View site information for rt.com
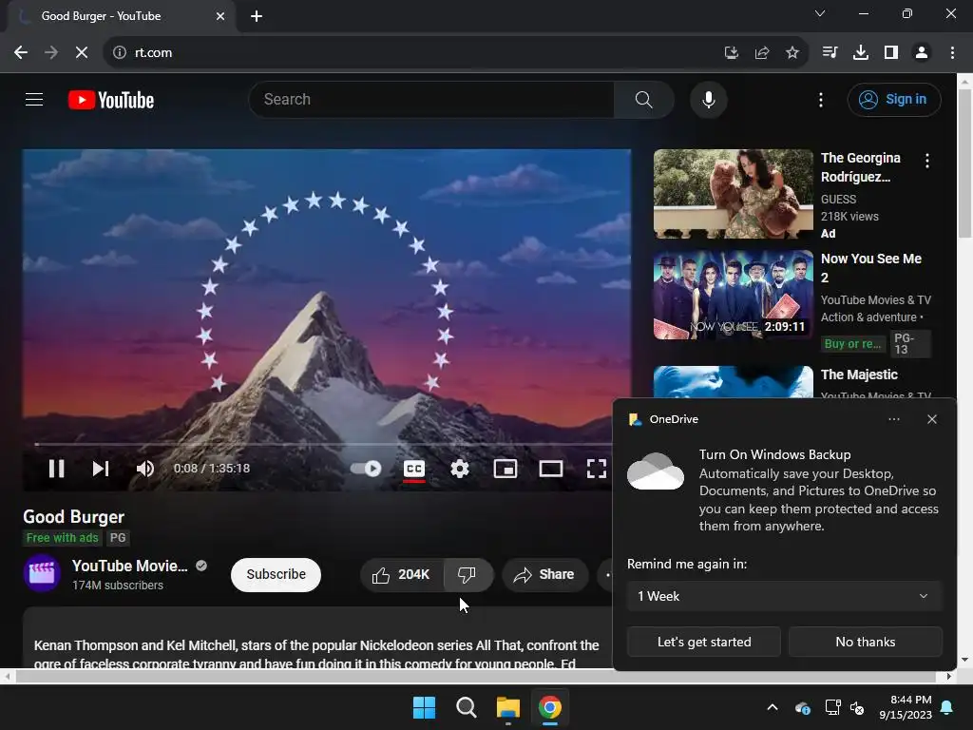The height and width of the screenshot is (730, 973). tap(120, 53)
